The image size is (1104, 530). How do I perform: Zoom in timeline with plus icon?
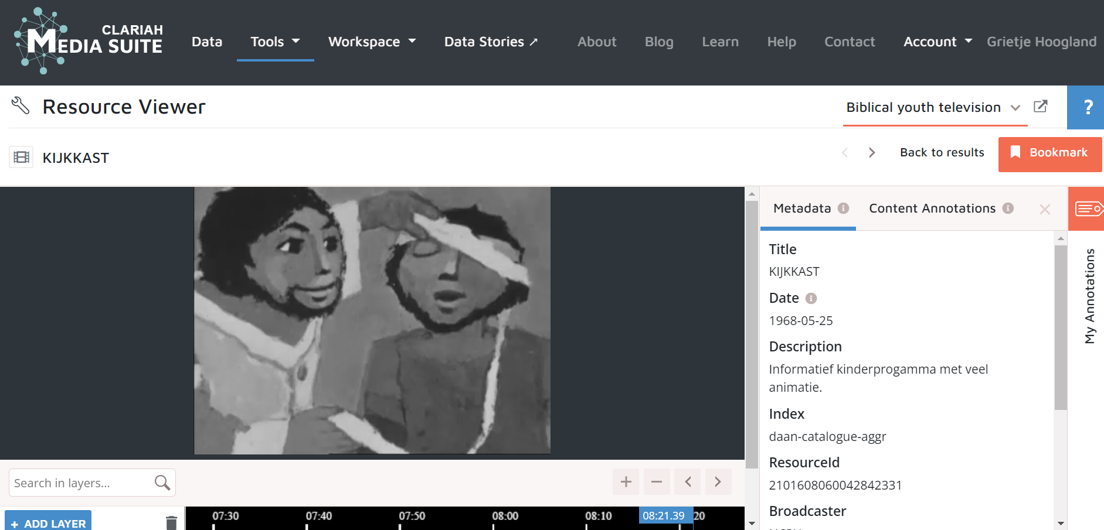(x=626, y=482)
